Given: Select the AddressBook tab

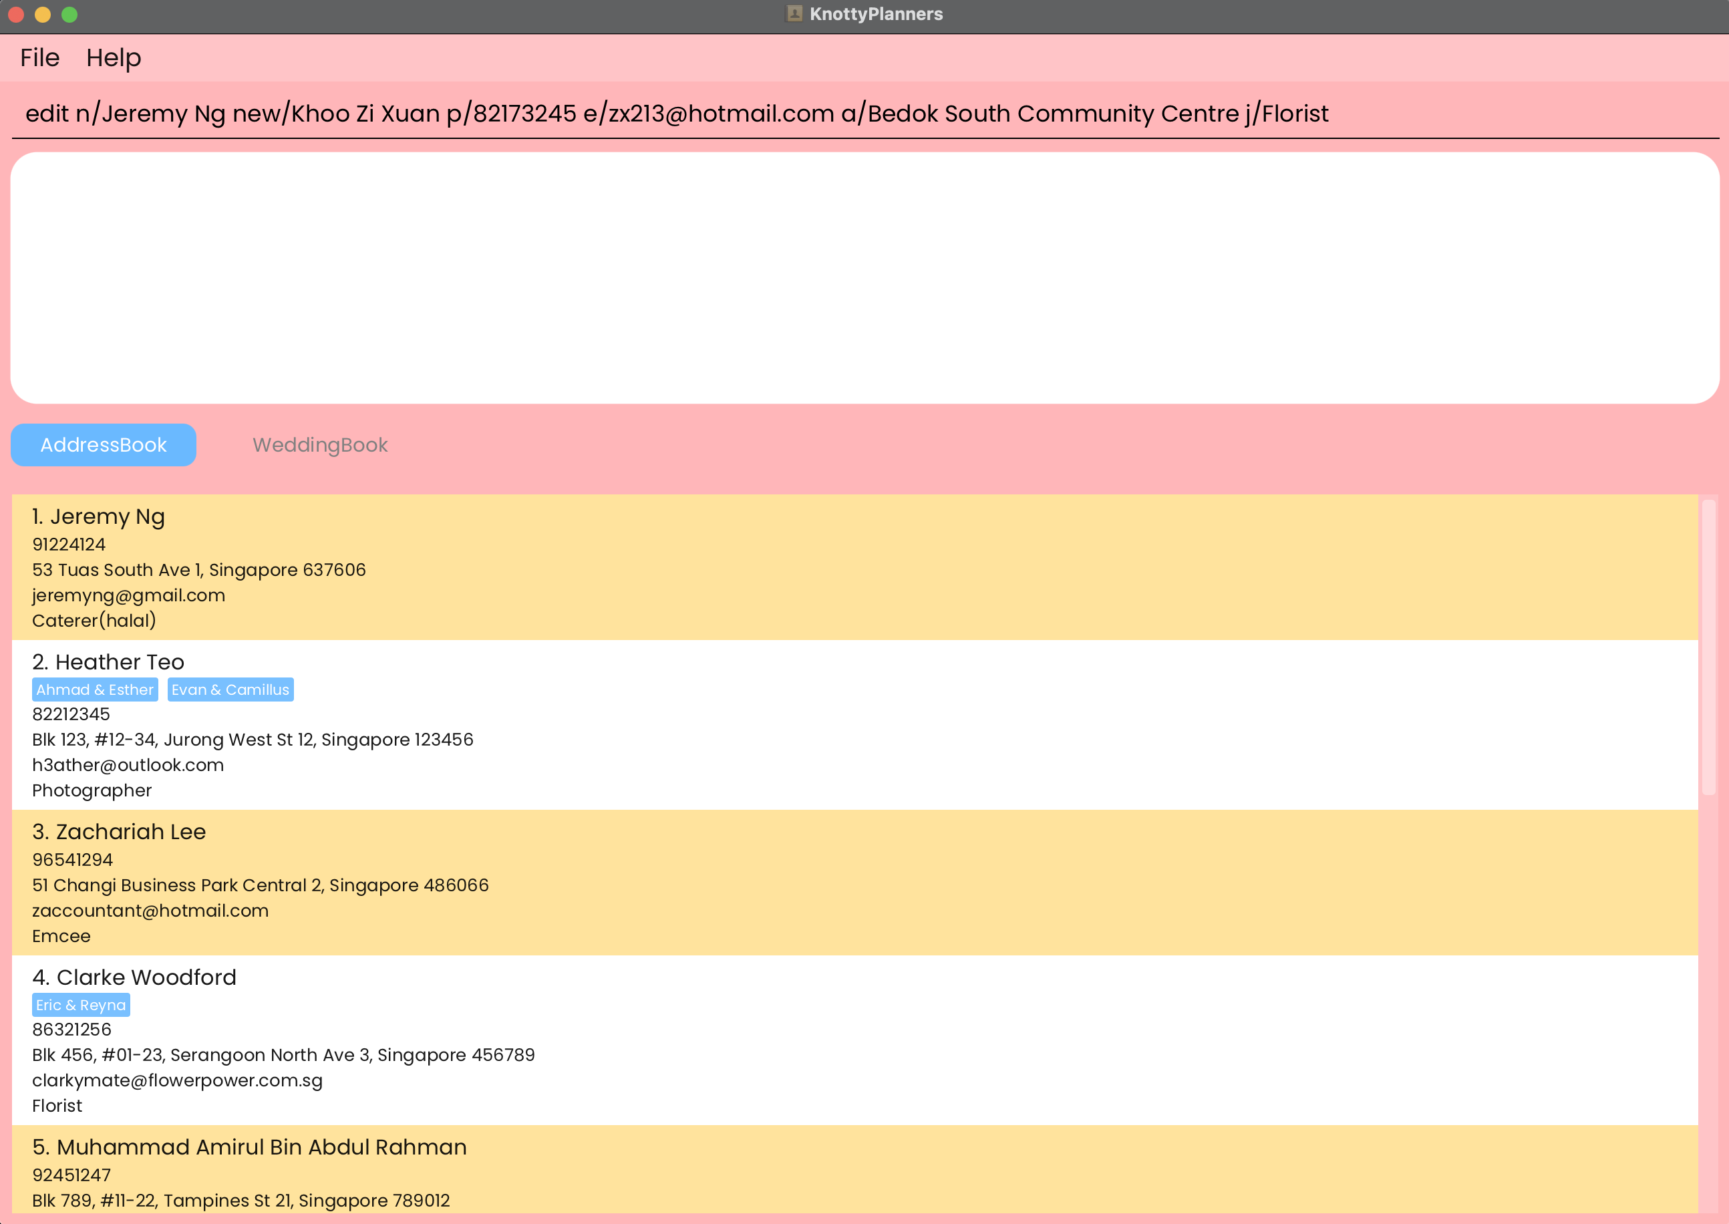Looking at the screenshot, I should [104, 445].
